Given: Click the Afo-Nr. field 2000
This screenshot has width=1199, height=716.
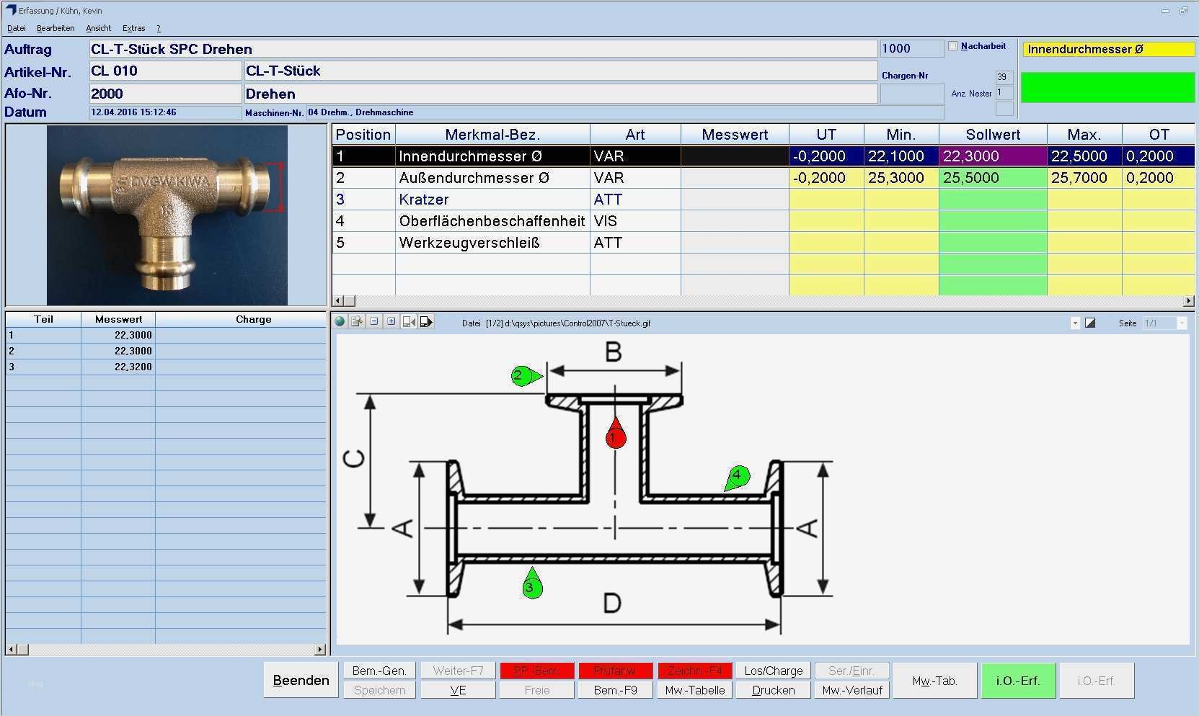Looking at the screenshot, I should point(165,94).
